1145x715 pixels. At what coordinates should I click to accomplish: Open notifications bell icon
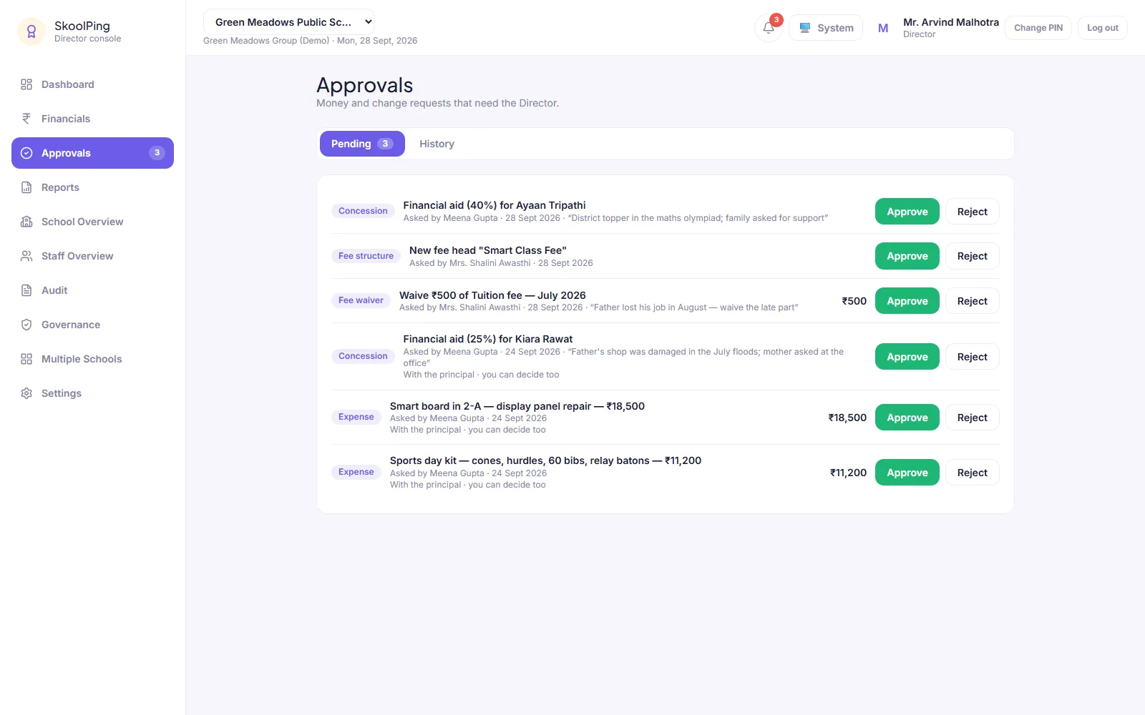coord(769,28)
